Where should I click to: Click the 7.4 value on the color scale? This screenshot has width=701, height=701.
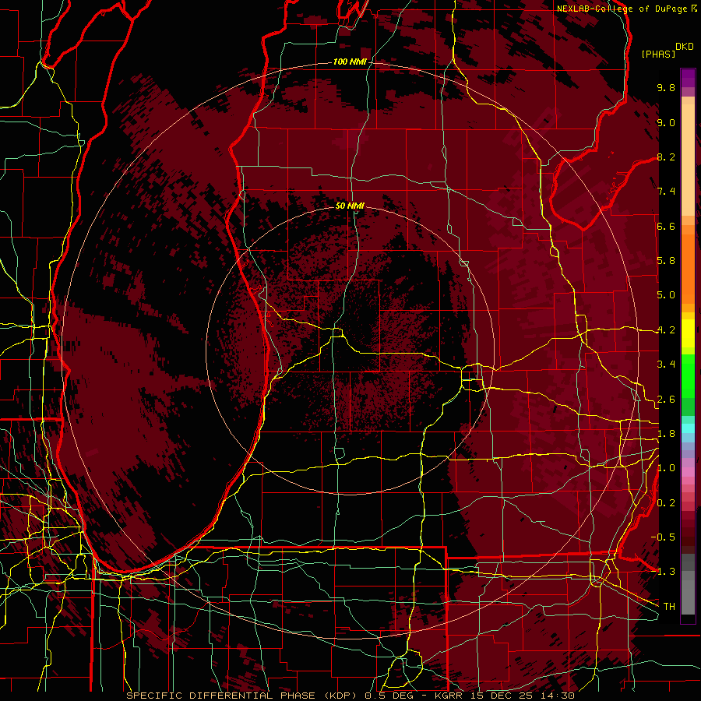point(666,192)
